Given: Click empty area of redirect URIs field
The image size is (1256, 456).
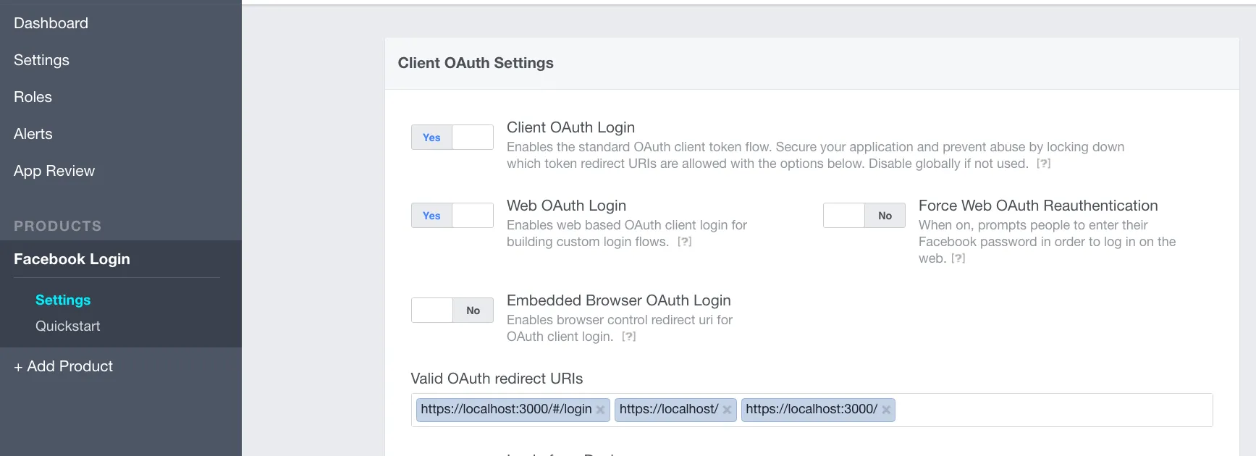Looking at the screenshot, I should 1050,410.
